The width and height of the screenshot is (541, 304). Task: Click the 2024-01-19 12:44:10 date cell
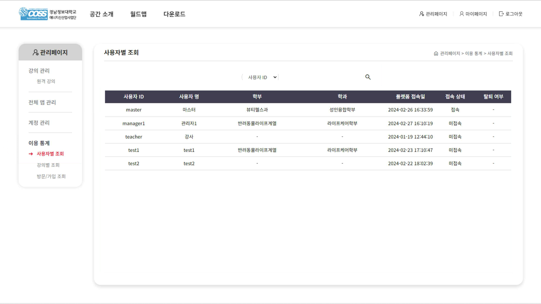click(x=410, y=137)
